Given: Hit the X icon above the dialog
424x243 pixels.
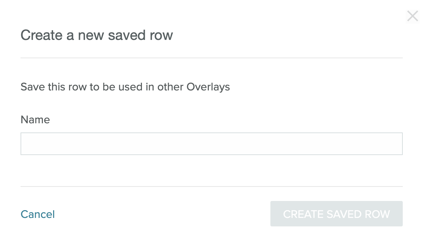Looking at the screenshot, I should pos(412,16).
